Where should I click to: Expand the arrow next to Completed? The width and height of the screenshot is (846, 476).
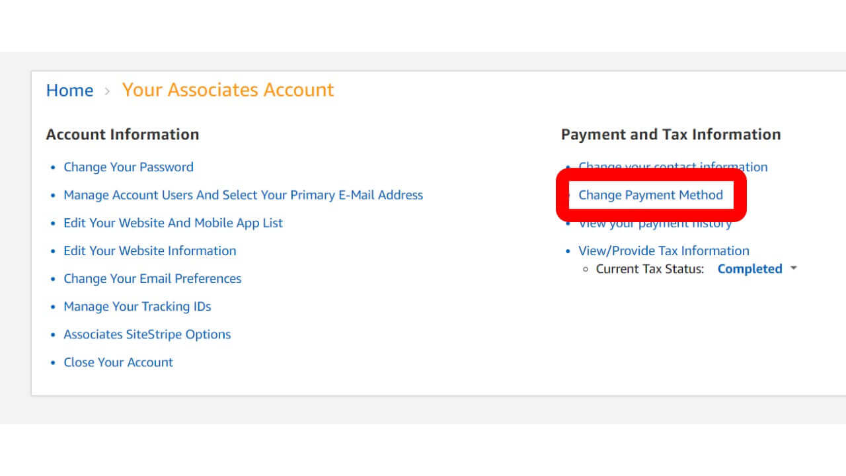794,268
